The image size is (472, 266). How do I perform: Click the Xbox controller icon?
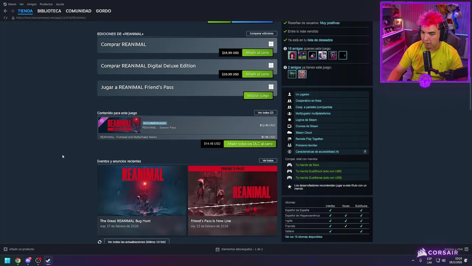289,165
